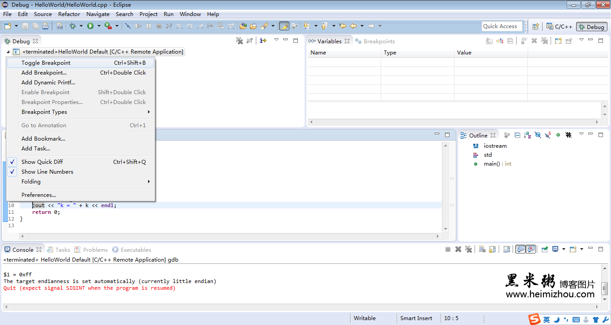Click Skip All Breakpoints toolbar icon
This screenshot has width=611, height=325.
point(128,26)
